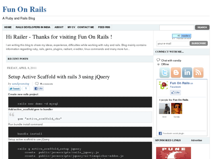Click the Tweet button under the post
Viewport: 212px width, 159px height.
[x=15, y=89]
